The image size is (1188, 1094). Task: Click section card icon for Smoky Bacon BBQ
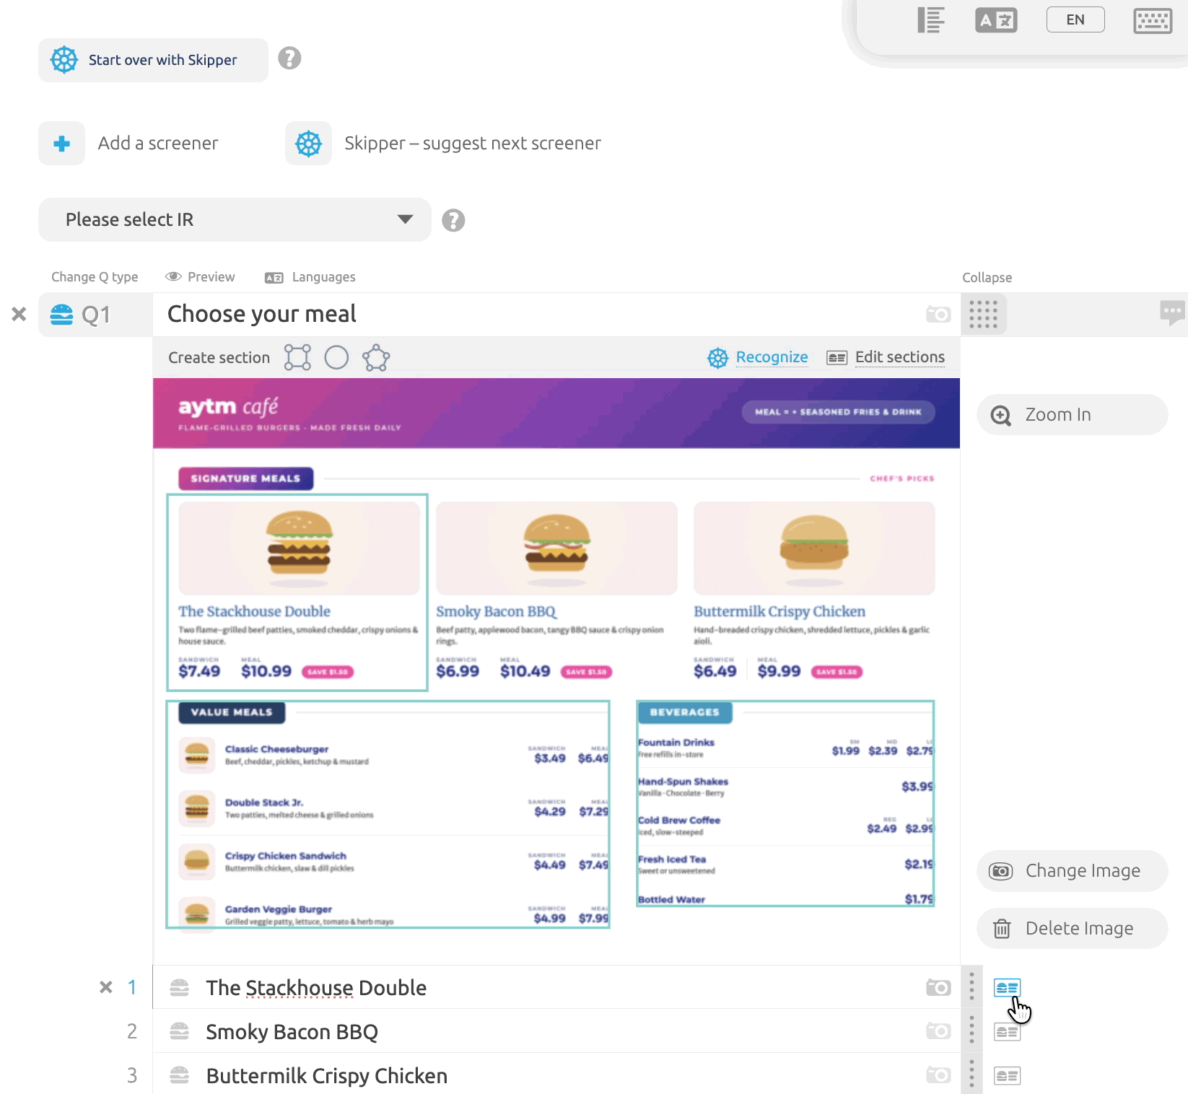pyautogui.click(x=1007, y=1032)
